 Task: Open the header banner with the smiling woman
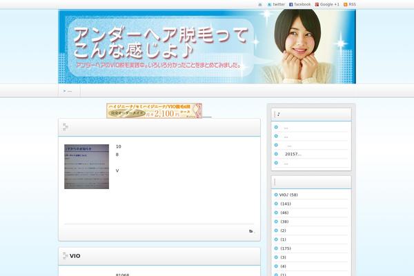(x=207, y=46)
